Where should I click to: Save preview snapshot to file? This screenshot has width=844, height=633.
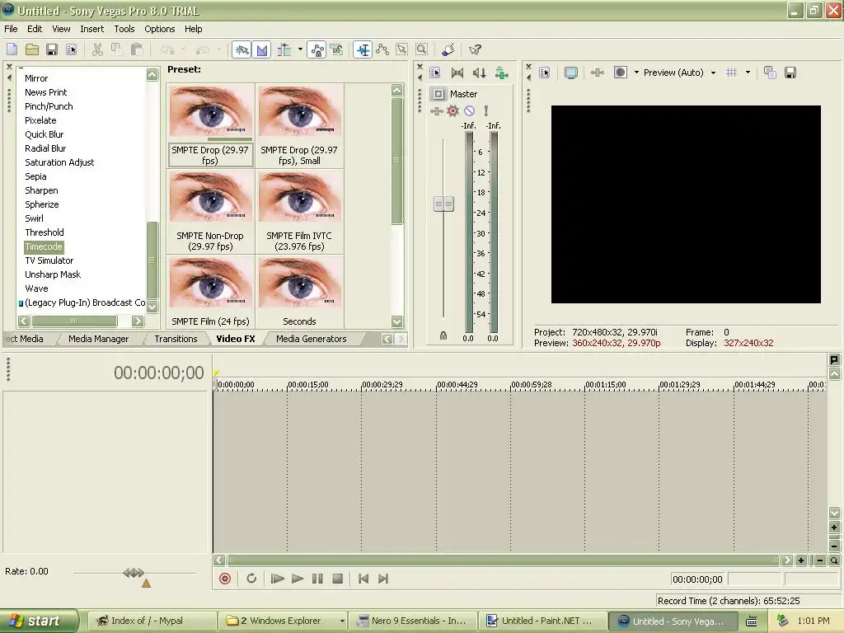[x=790, y=73]
